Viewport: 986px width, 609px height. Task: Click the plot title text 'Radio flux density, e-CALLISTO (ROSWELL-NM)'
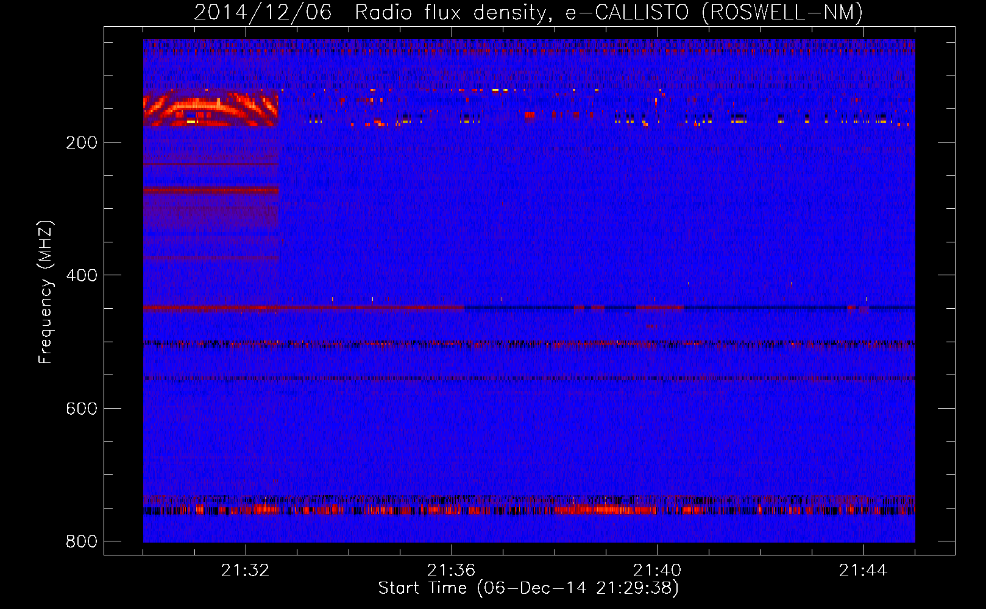click(609, 12)
